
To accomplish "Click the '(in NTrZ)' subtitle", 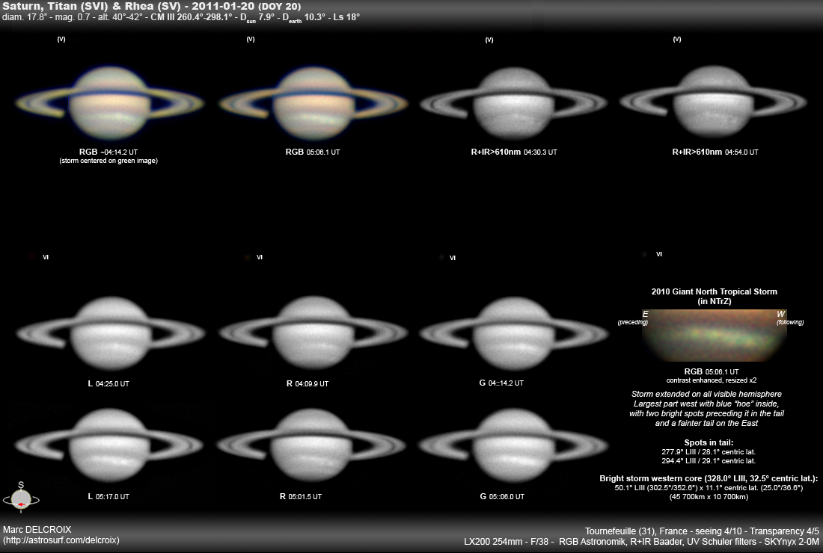I will coord(715,301).
